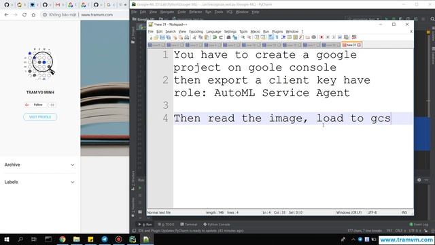
Task: Toggle Word wrap in Notepad++ toolbar
Action: (271, 37)
